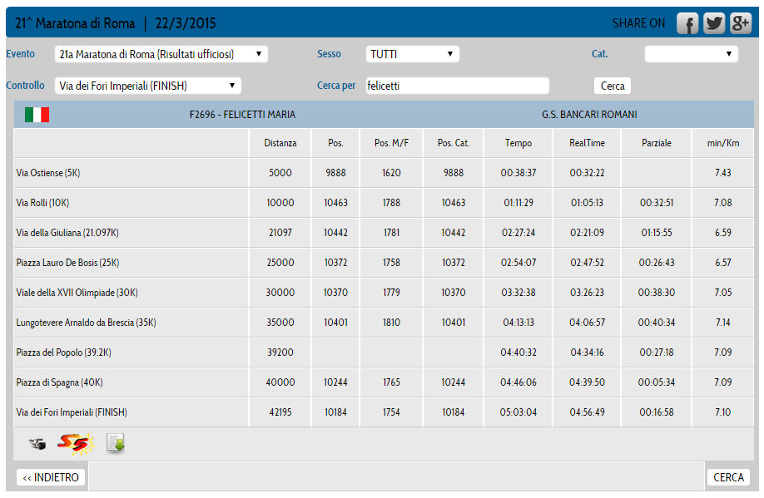Download results with green arrow document icon

pyautogui.click(x=116, y=444)
